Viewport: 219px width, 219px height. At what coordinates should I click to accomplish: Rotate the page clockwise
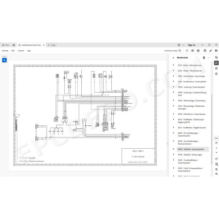point(216,159)
